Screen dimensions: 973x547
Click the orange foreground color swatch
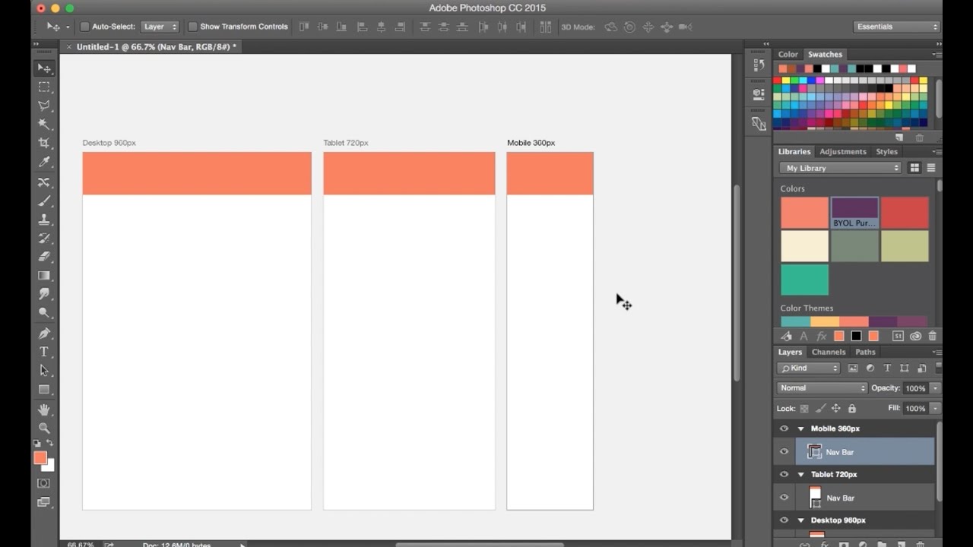(x=40, y=458)
